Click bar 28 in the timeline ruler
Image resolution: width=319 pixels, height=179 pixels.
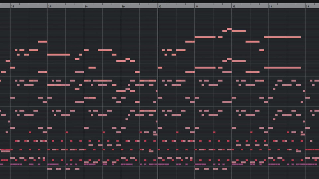click(x=86, y=7)
